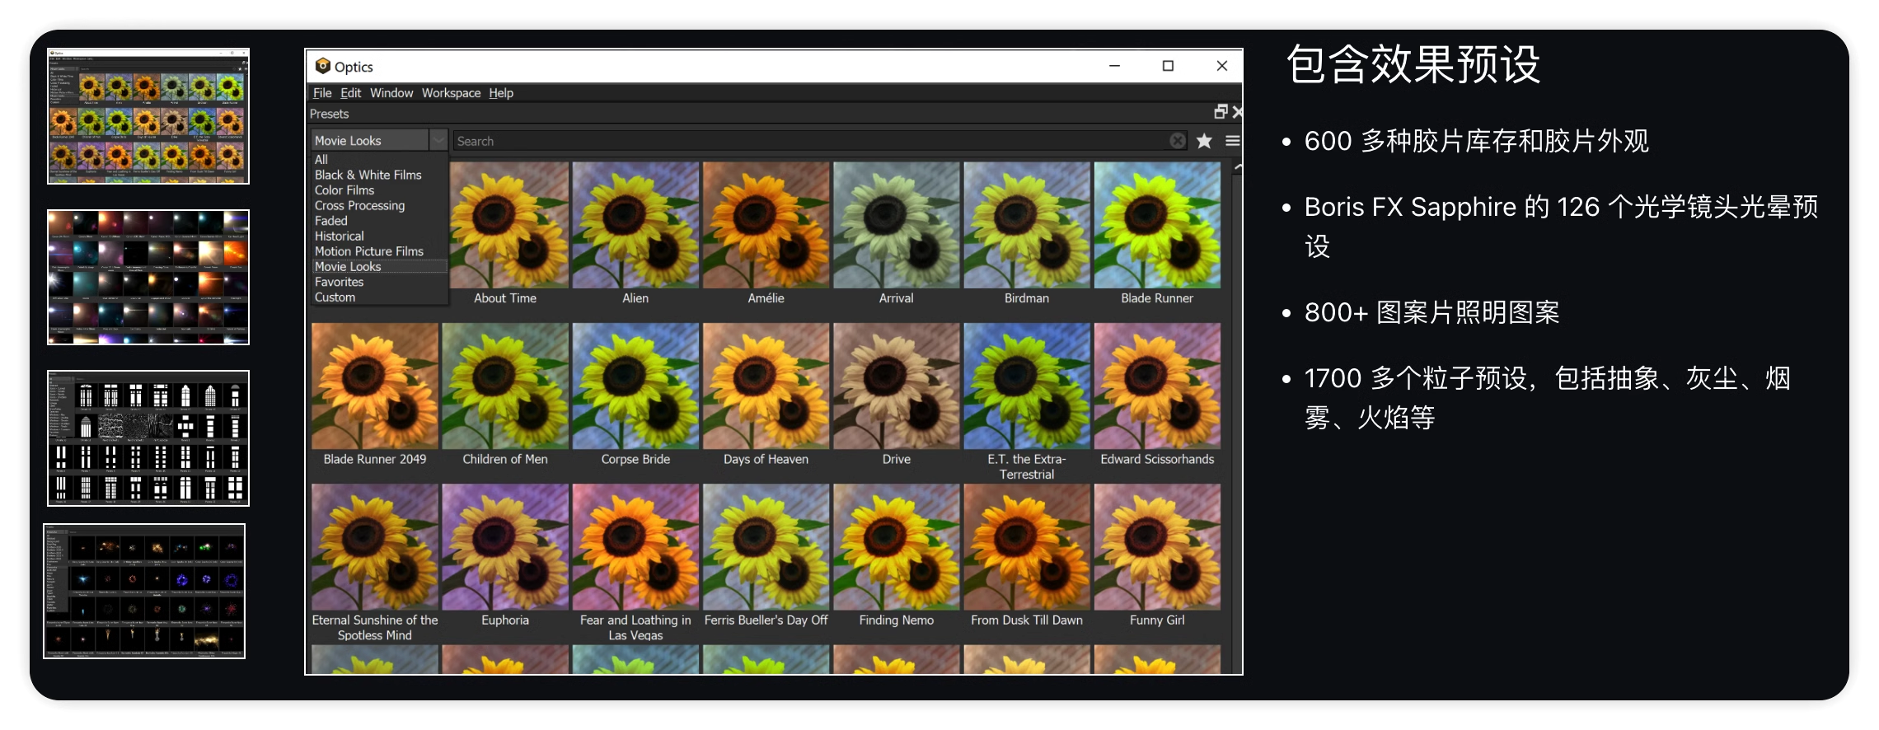Image resolution: width=1879 pixels, height=730 pixels.
Task: Click the presets Search field
Action: [808, 141]
